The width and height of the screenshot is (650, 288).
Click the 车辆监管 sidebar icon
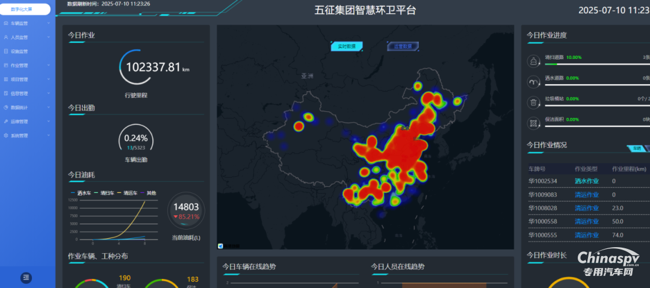[x=5, y=23]
